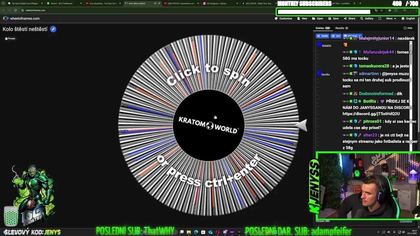
Task: Save the current wheel
Action: 333,18
